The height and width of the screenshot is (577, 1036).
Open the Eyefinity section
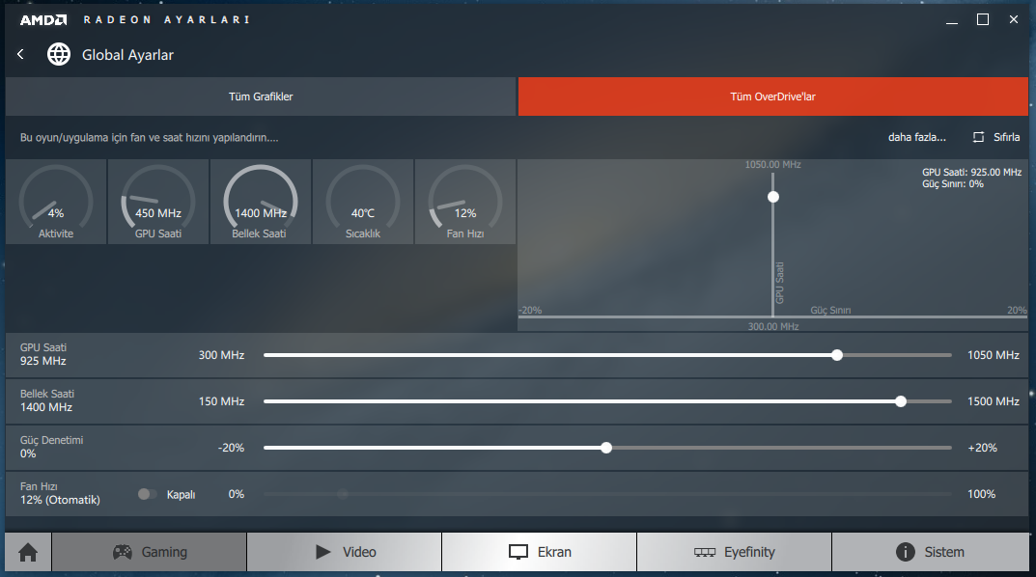734,553
